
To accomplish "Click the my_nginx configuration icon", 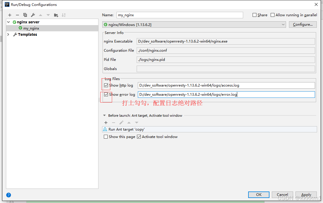I will (20, 28).
